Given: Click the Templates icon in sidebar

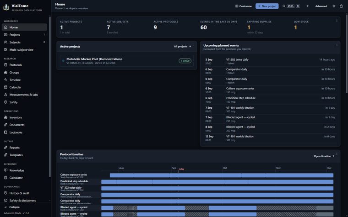Looking at the screenshot, I should [6, 155].
